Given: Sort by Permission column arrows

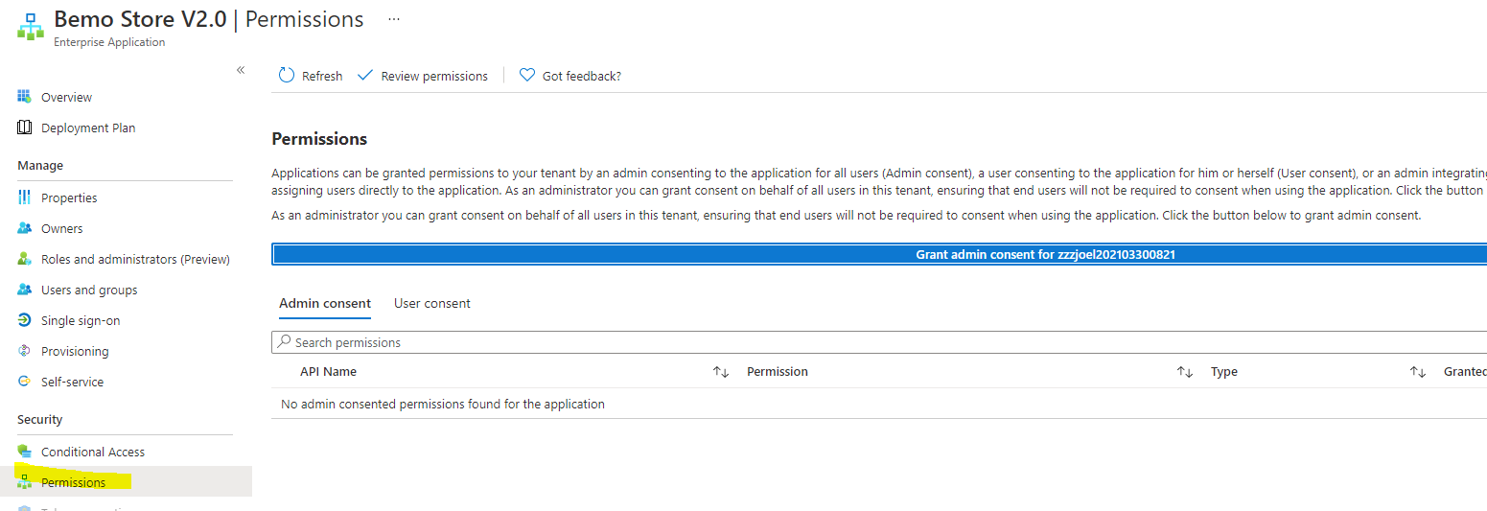Looking at the screenshot, I should pos(1185,372).
